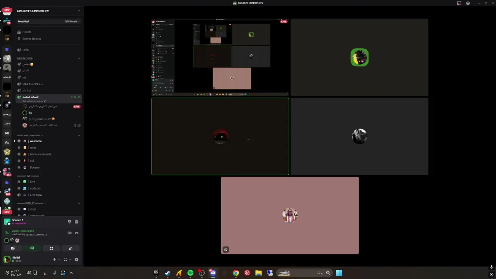Image resolution: width=496 pixels, height=279 pixels.
Task: Click muted icon on pink participant tile
Action: click(x=226, y=250)
